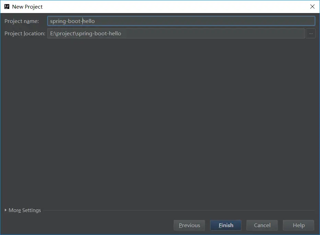Screen dimensions: 320x235
Task: Click blank space at right of location field
Action: (240, 34)
